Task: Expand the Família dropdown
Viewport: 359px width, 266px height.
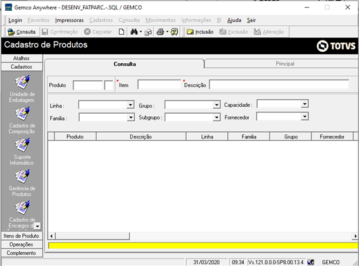Action: [130, 118]
